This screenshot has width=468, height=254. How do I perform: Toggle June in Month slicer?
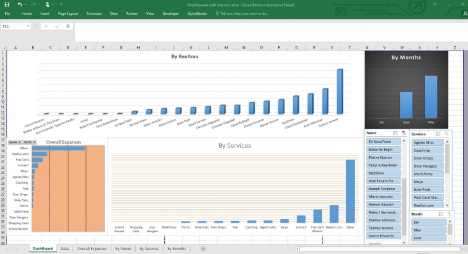pos(429,238)
